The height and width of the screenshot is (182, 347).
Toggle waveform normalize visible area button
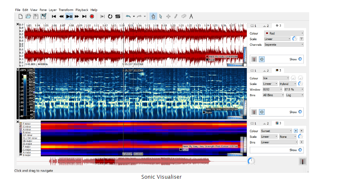[x=301, y=39]
